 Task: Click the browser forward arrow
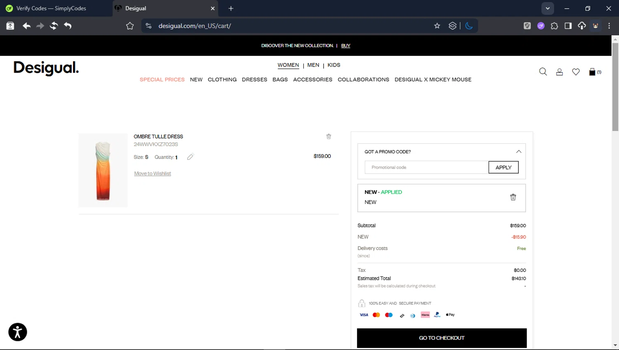pos(40,26)
